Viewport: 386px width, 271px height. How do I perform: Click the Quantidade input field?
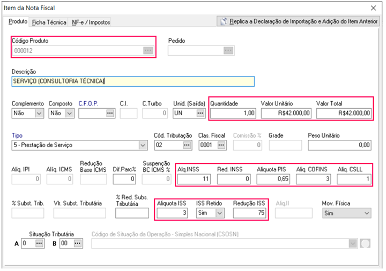(233, 114)
